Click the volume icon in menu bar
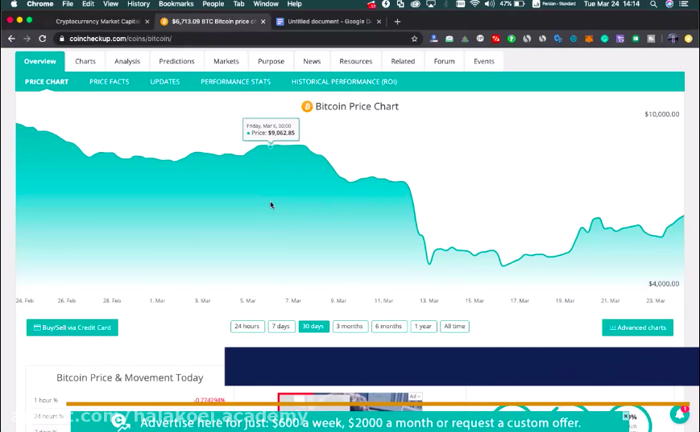The width and height of the screenshot is (700, 432). 490,4
